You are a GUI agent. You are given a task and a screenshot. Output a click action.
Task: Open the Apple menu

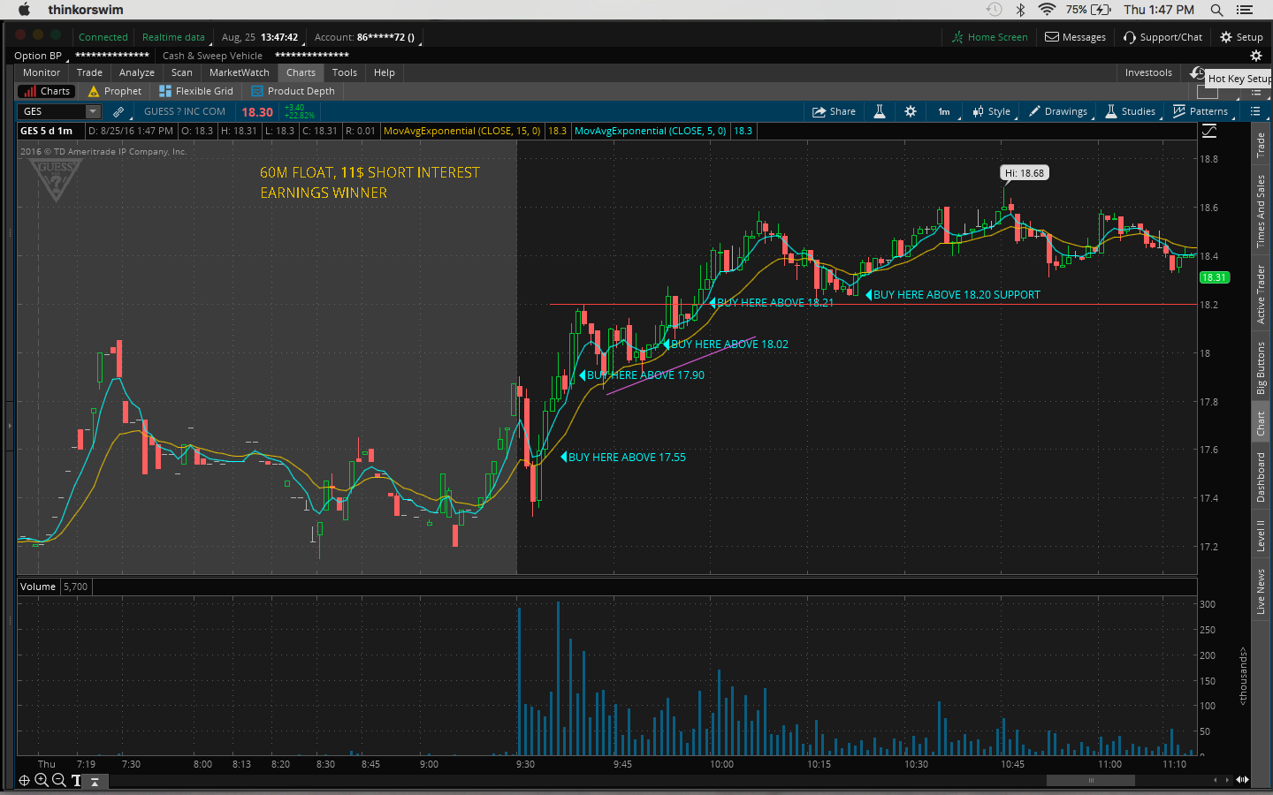point(24,10)
